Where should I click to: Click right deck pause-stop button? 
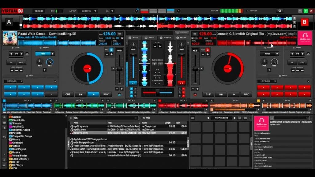221,94
